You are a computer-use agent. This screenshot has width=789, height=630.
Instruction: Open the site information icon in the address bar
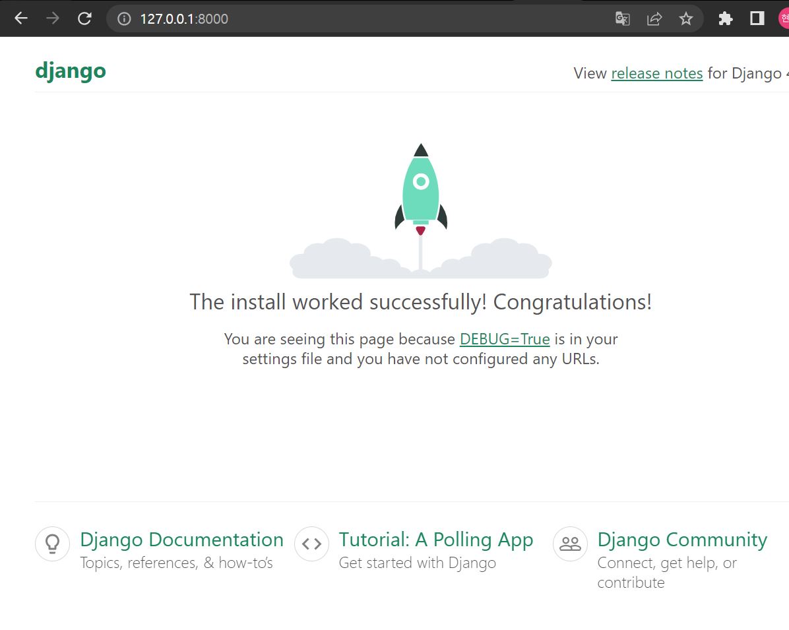click(x=124, y=18)
